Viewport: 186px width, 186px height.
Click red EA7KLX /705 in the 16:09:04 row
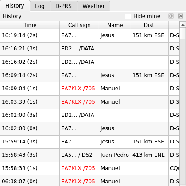[79, 89]
